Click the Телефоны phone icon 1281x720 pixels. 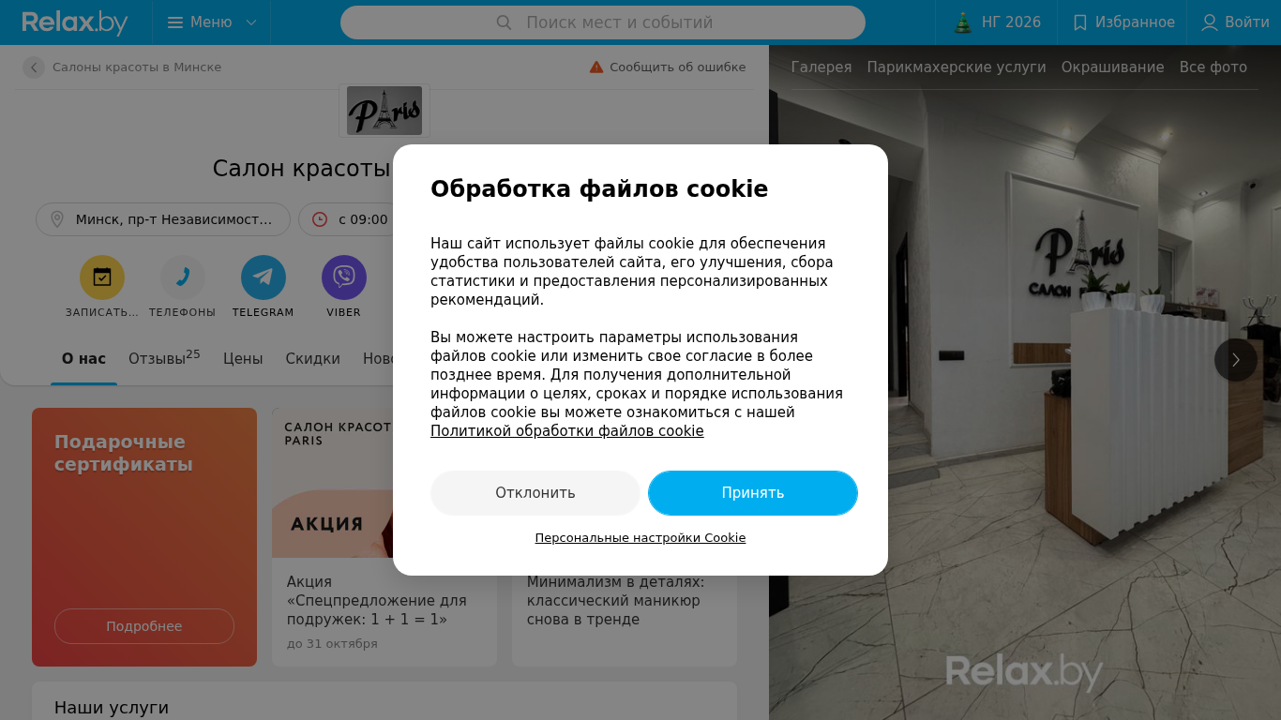click(x=183, y=277)
